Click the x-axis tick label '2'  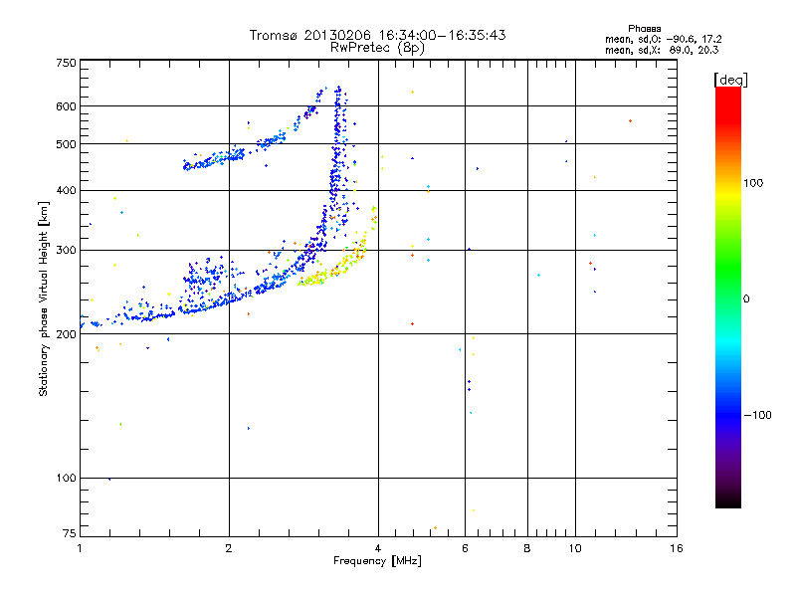[x=229, y=548]
